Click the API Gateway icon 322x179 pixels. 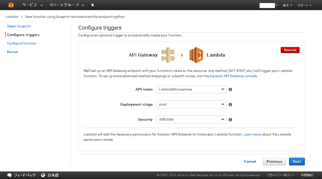(x=168, y=55)
